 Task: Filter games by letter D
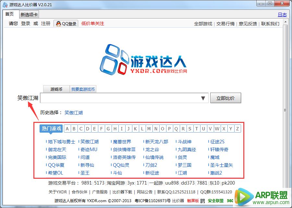88,129
